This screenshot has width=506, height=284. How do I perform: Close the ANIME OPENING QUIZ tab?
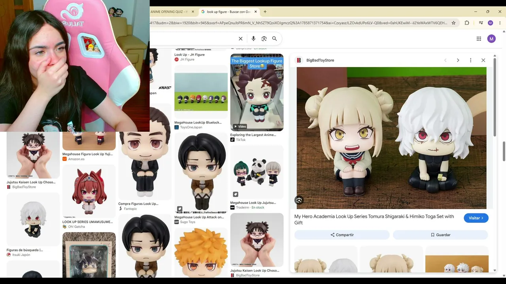(x=193, y=12)
